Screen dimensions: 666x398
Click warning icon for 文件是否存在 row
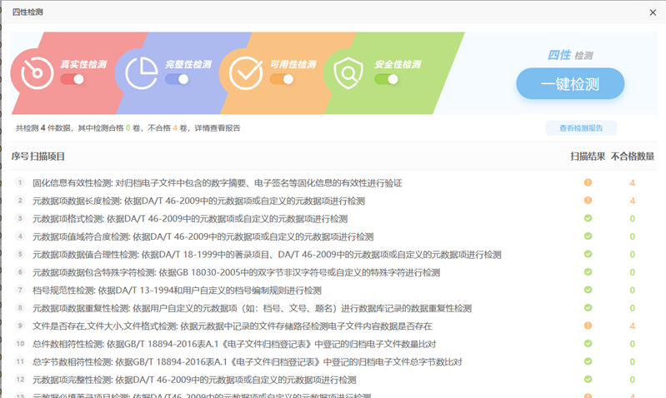[588, 326]
